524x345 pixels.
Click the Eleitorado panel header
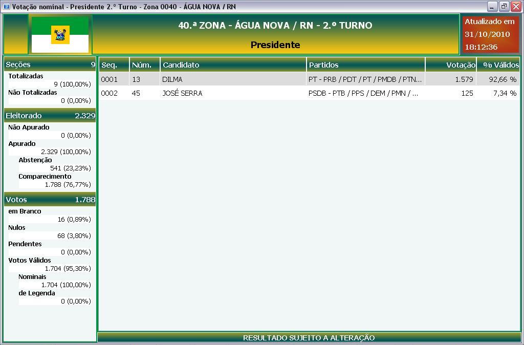tap(50, 116)
